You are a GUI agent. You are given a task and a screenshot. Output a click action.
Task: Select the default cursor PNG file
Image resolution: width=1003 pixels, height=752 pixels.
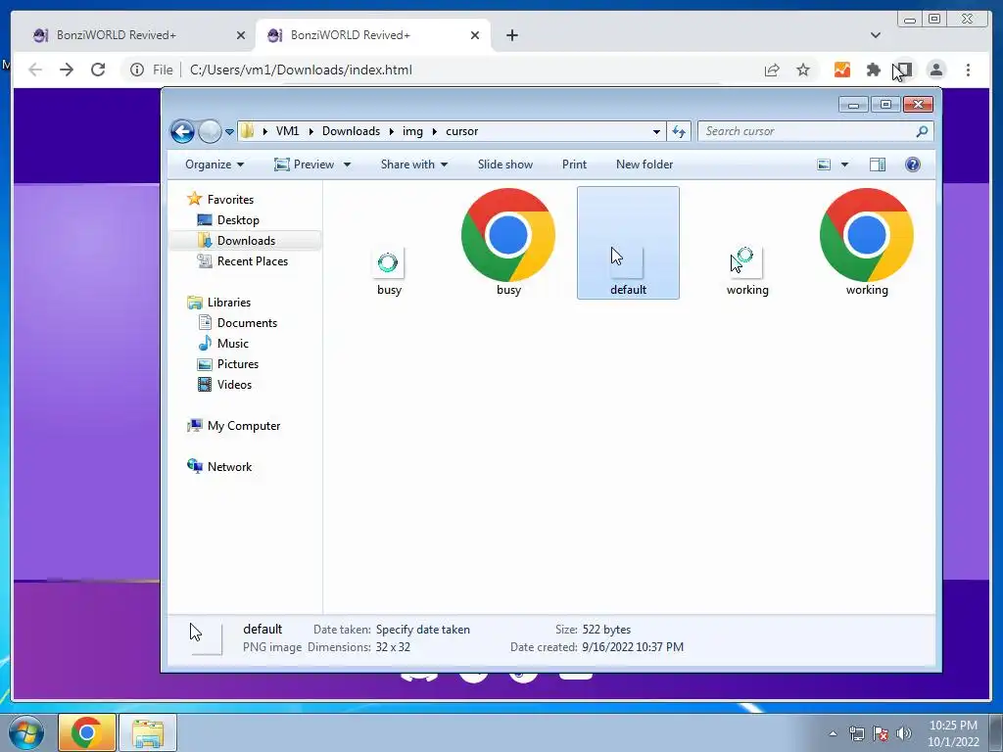[628, 243]
